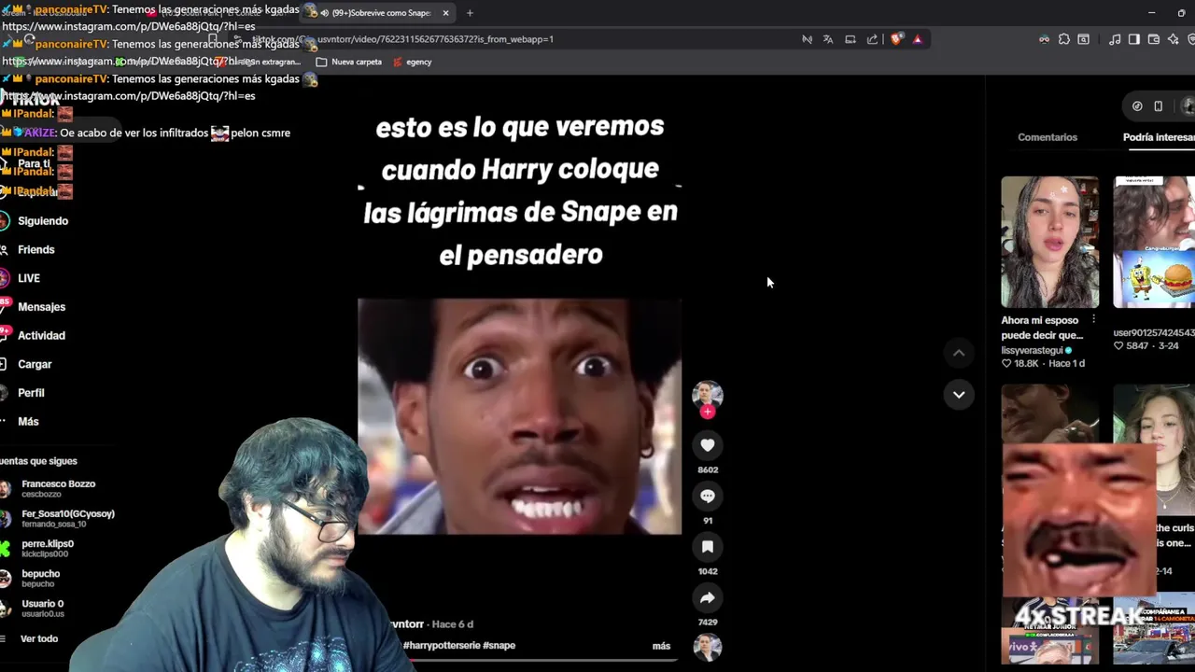
Task: Click the #harrypotterserie hashtag
Action: [442, 646]
